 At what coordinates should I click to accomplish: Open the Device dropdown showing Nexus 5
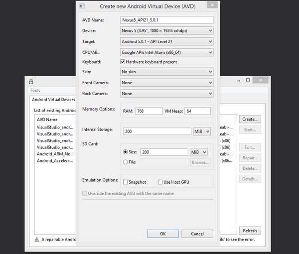point(166,31)
